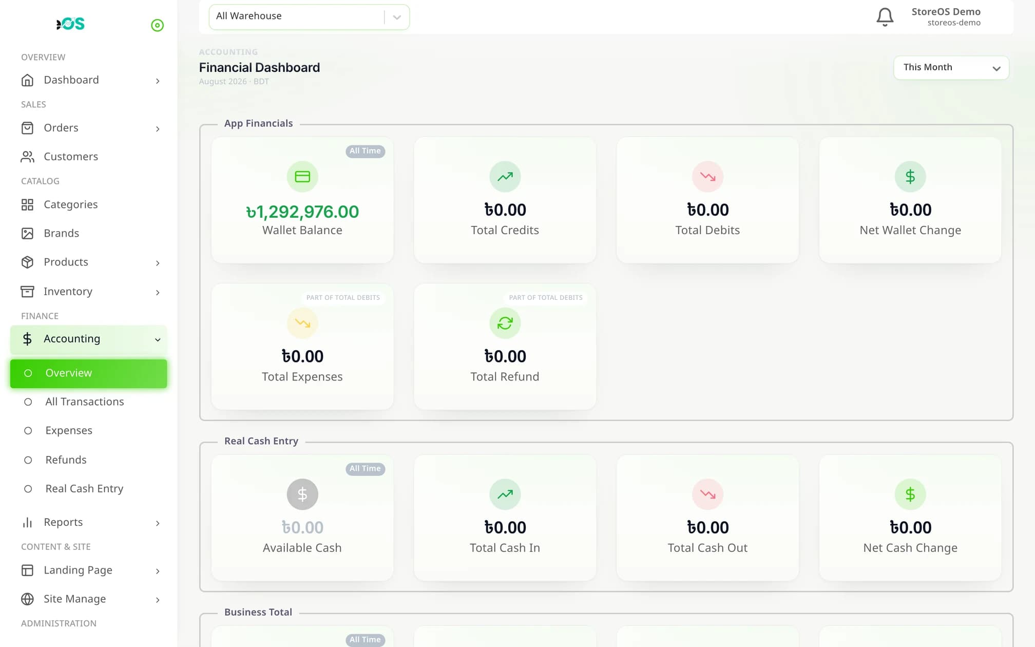Screen dimensions: 1035x647
Task: Go to Expenses submenu item
Action: [88, 431]
